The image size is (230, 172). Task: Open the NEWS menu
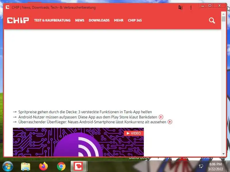coord(80,20)
